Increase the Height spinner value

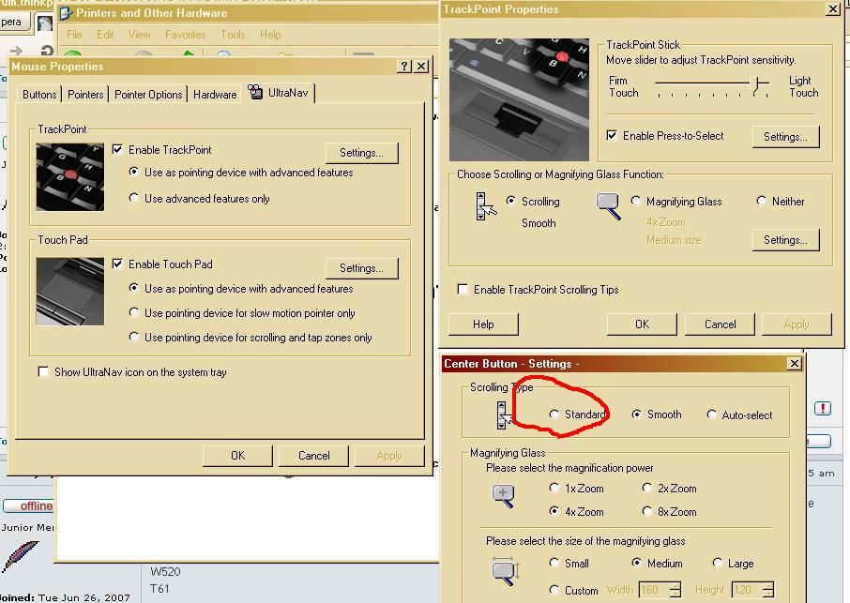pos(767,585)
